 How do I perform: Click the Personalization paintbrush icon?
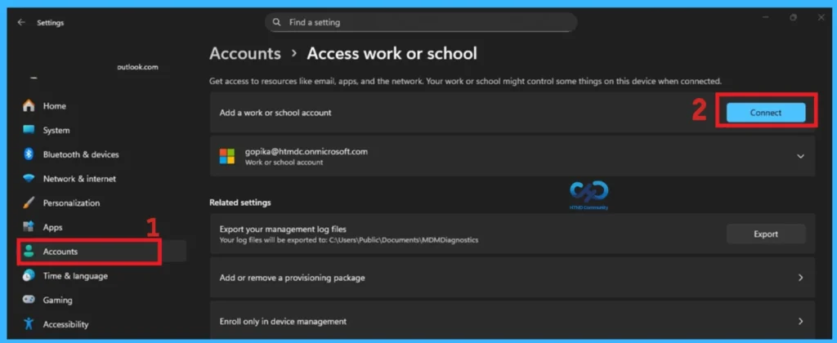pos(29,203)
